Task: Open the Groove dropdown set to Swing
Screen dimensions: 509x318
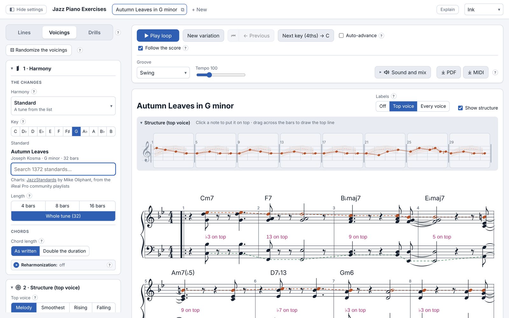Action: tap(163, 73)
